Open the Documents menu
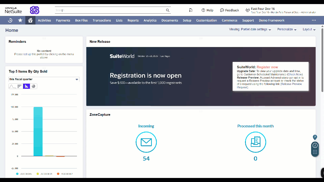 point(170,20)
